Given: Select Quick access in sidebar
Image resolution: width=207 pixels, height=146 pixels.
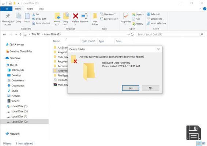Looking at the screenshot, I should coord(15,45).
